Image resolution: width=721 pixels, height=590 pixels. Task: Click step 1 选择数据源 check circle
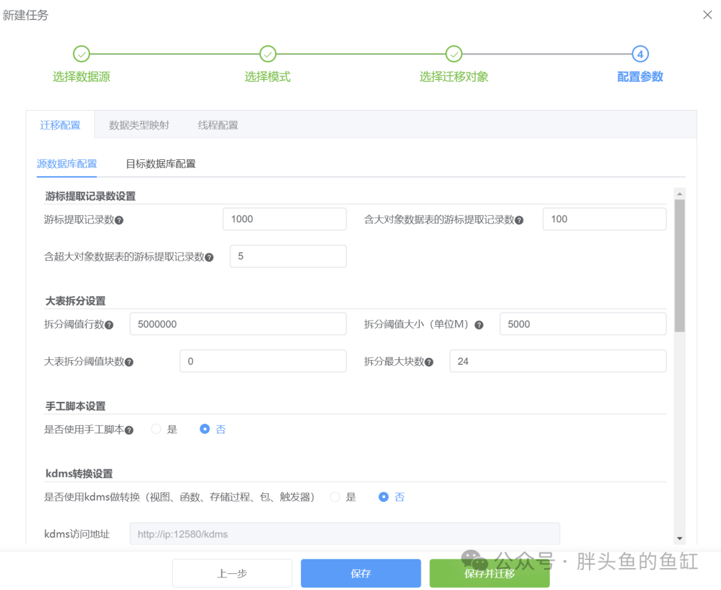[81, 54]
